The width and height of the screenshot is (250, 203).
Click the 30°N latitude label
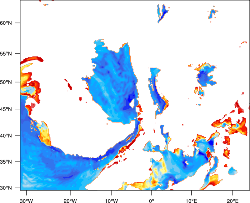point(6,188)
